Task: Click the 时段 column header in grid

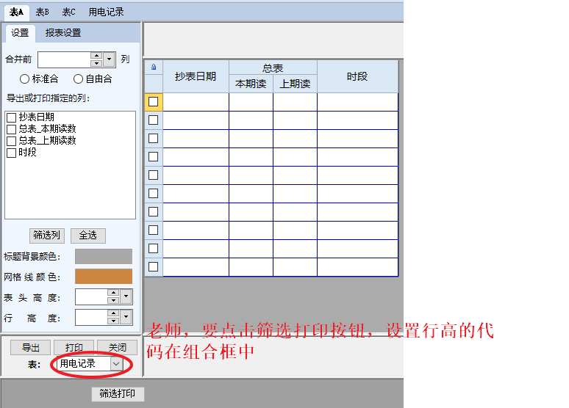Action: coord(357,76)
